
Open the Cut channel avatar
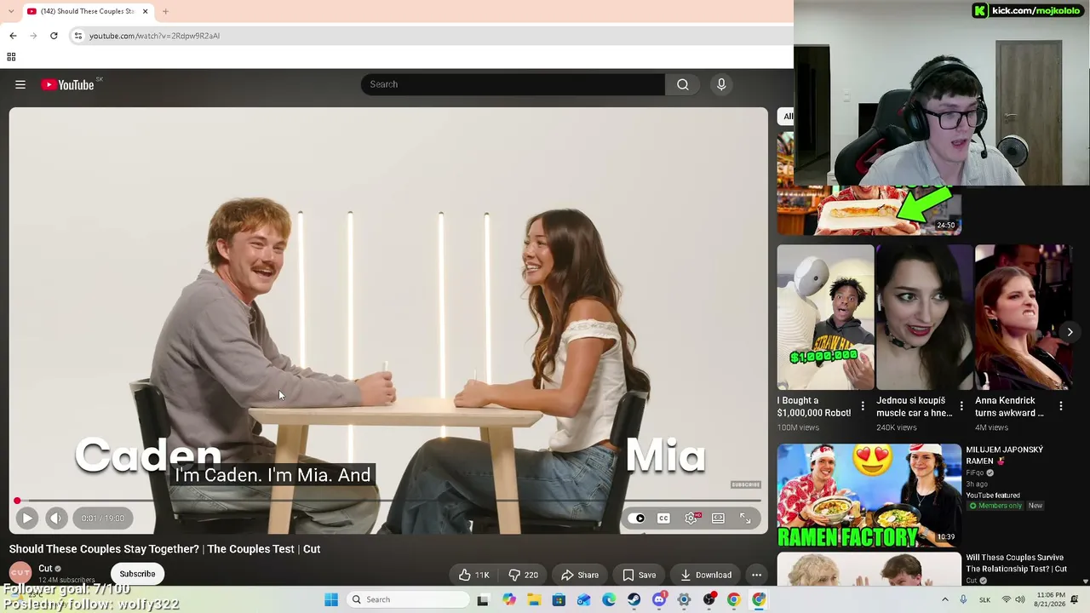(x=20, y=573)
